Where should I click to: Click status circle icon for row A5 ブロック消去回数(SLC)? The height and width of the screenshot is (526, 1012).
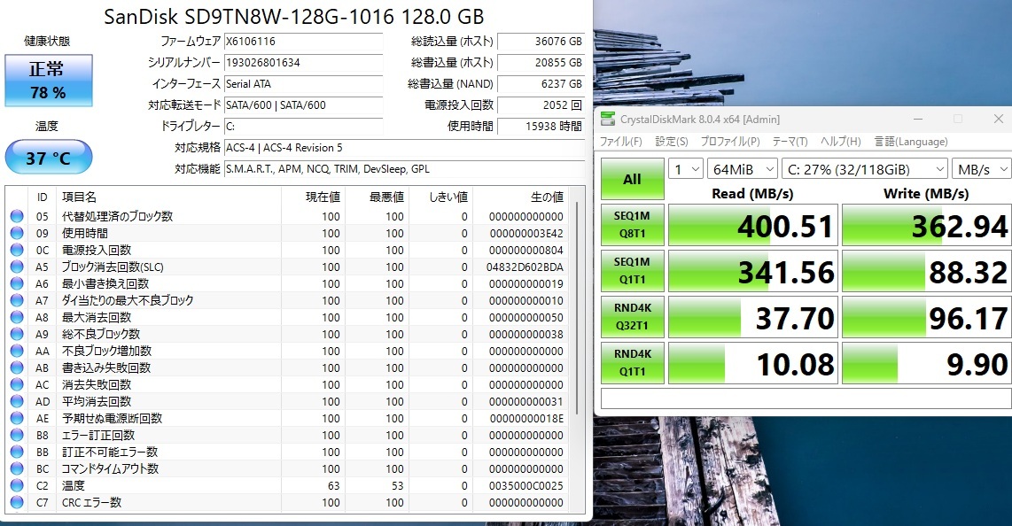point(17,267)
